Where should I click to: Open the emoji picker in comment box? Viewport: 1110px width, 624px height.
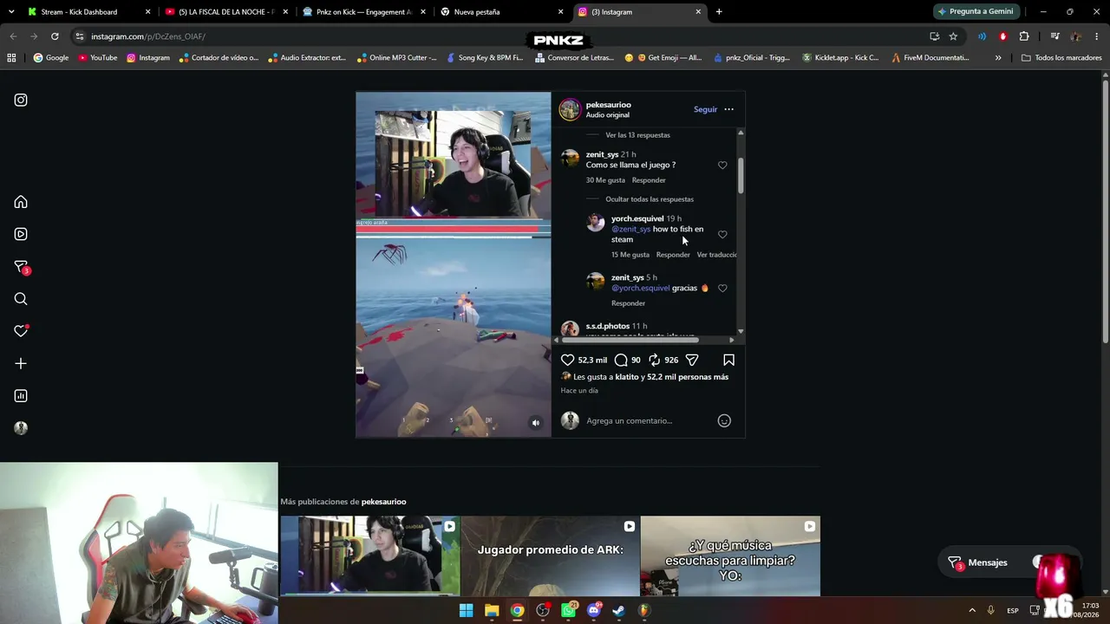(x=724, y=420)
